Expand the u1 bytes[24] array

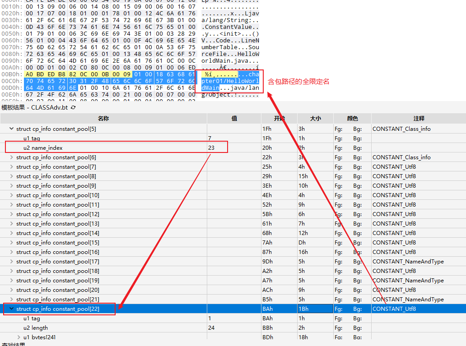(x=19, y=337)
